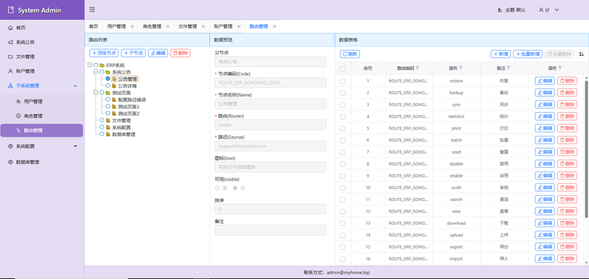Click the 备注 field in data preview
This screenshot has height=279, width=589.
coord(270,230)
